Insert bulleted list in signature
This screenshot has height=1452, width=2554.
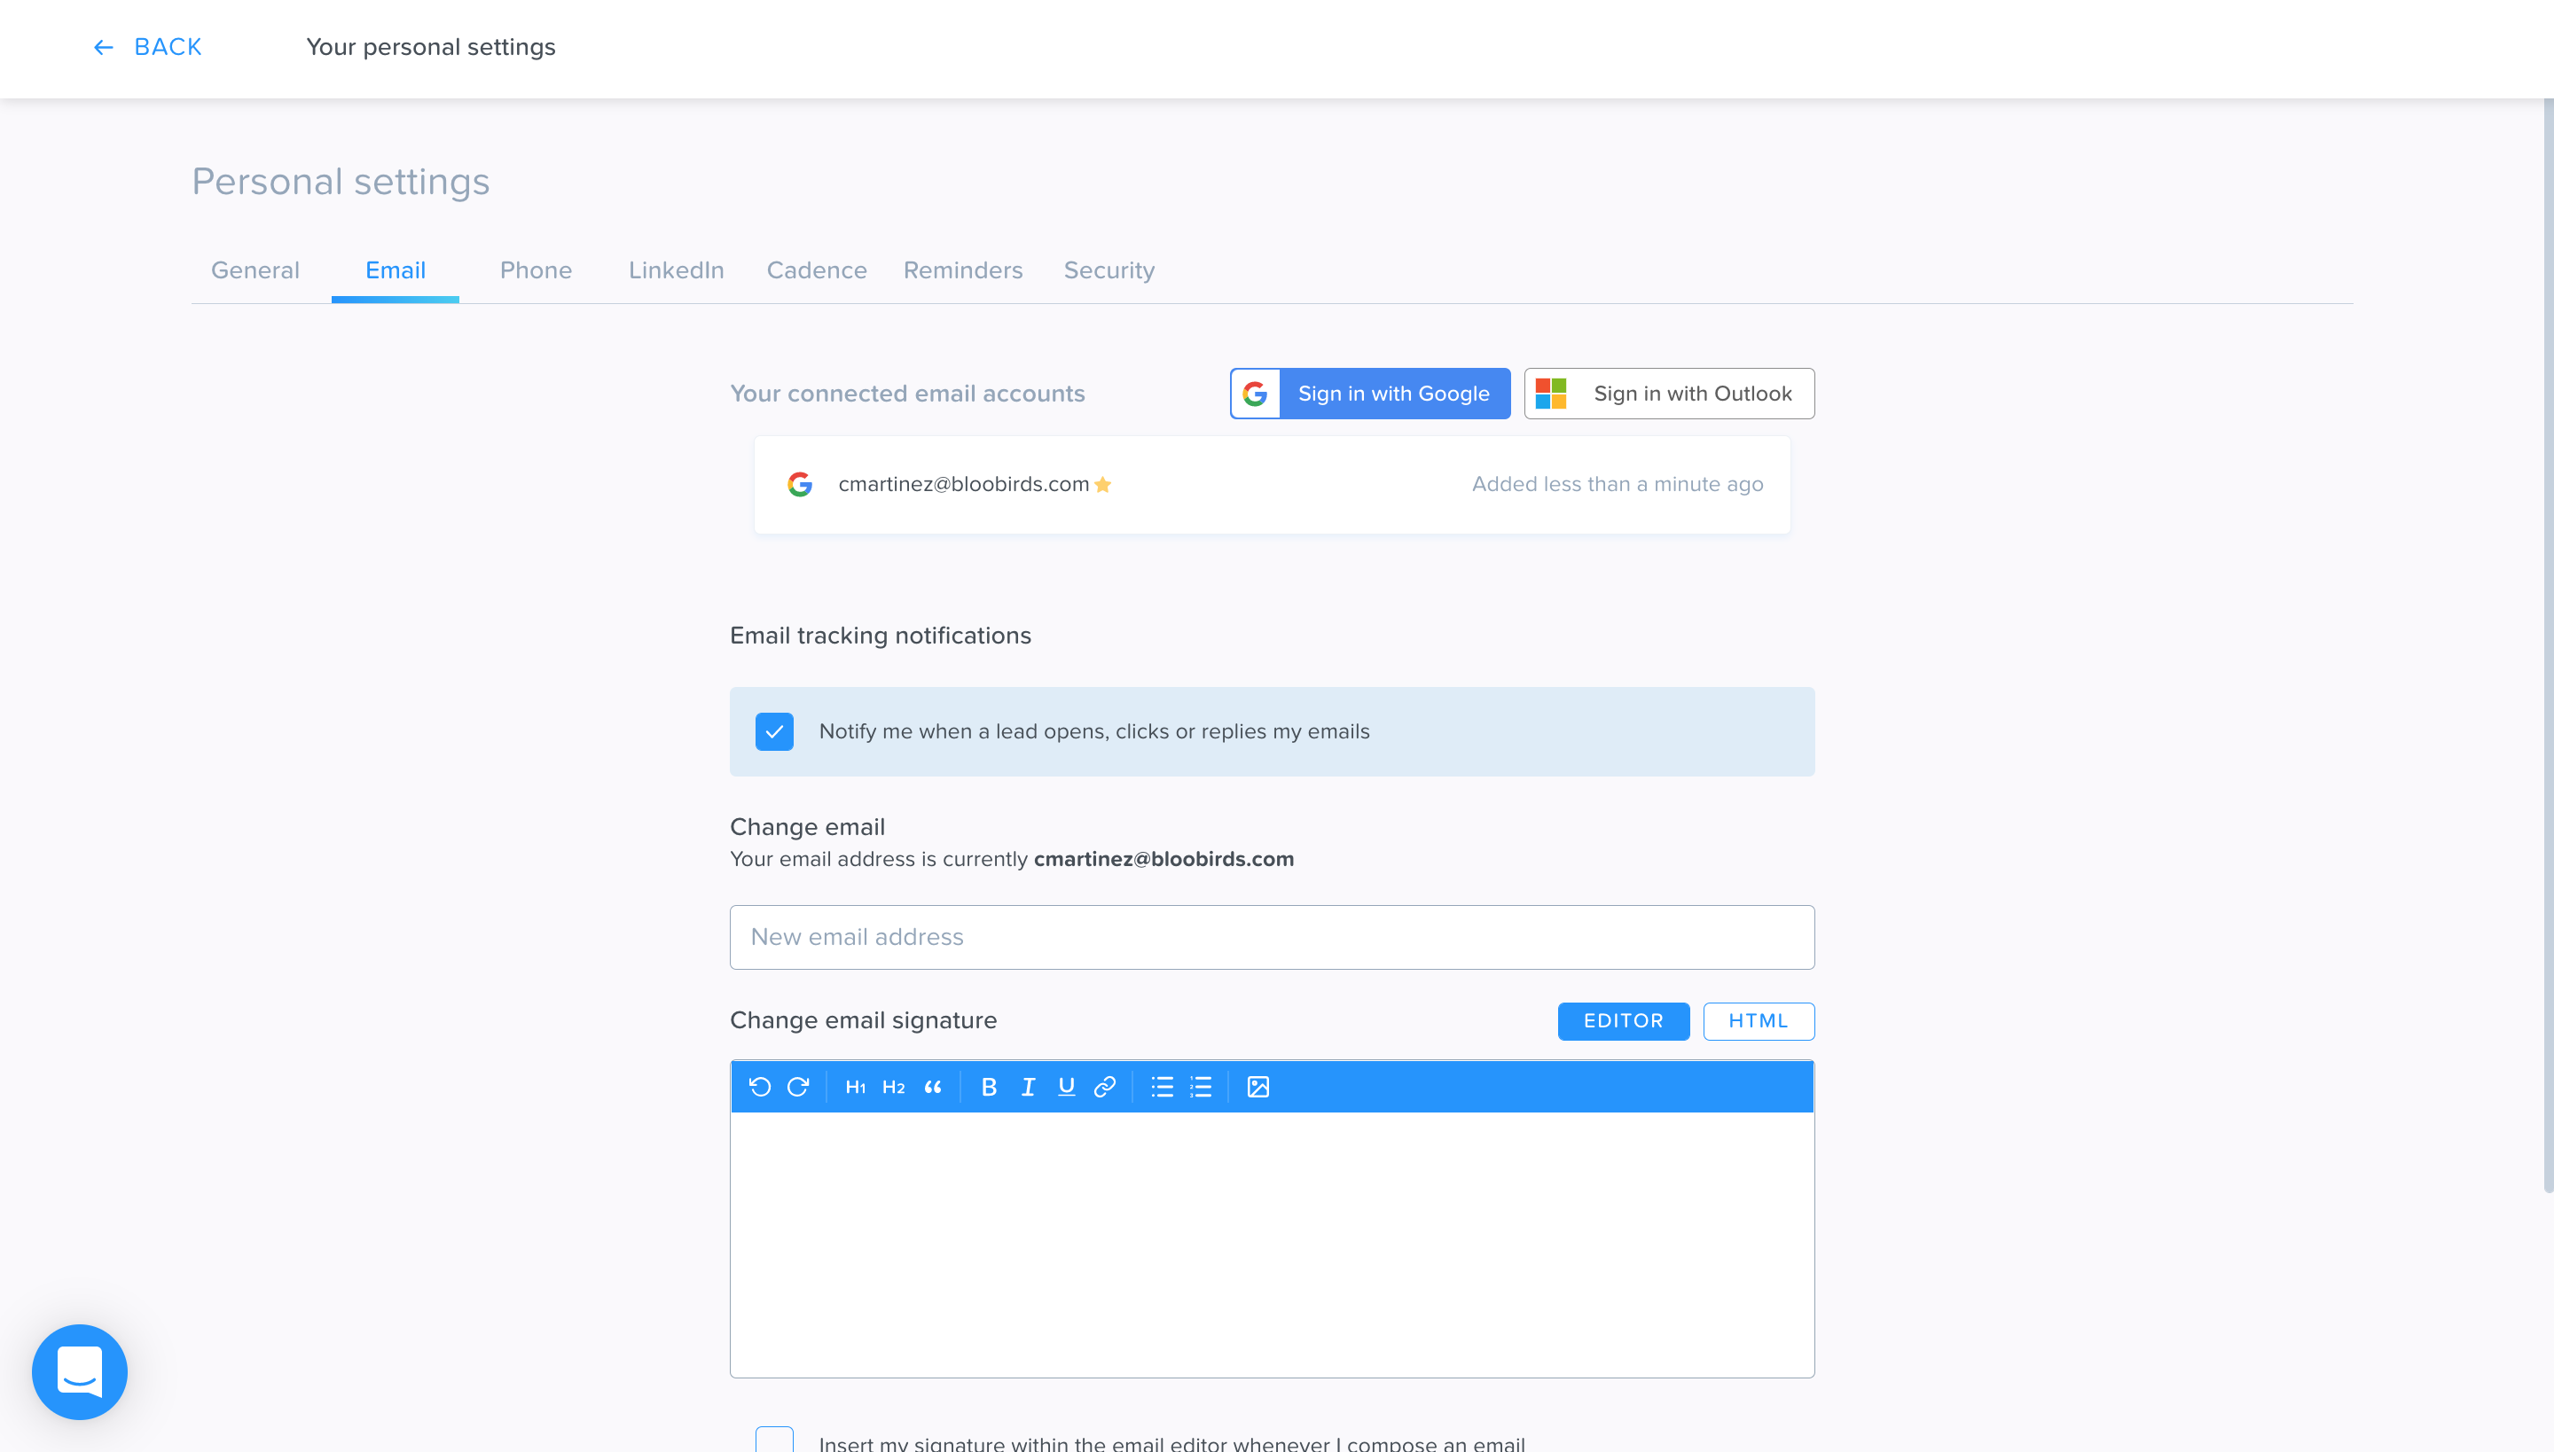click(1163, 1087)
